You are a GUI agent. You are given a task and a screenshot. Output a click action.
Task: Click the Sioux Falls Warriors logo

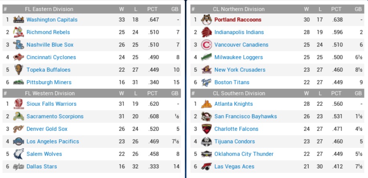(18, 104)
